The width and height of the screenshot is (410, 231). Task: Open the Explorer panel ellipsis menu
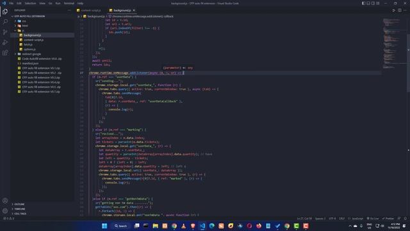[x=69, y=10]
